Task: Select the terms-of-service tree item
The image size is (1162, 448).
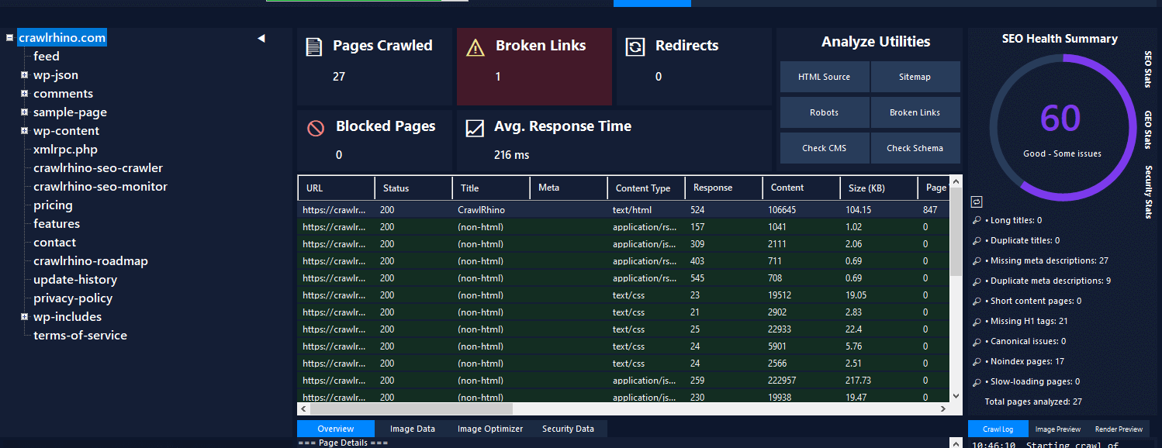Action: pyautogui.click(x=80, y=335)
